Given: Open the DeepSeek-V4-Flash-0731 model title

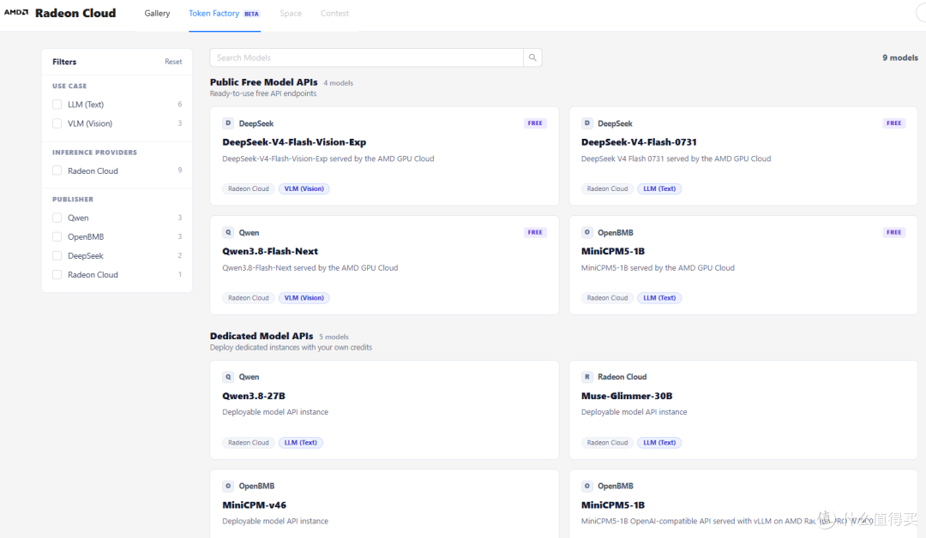Looking at the screenshot, I should [x=639, y=142].
